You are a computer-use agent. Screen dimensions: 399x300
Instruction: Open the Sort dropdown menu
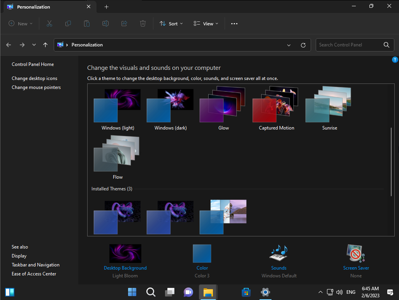(x=171, y=24)
